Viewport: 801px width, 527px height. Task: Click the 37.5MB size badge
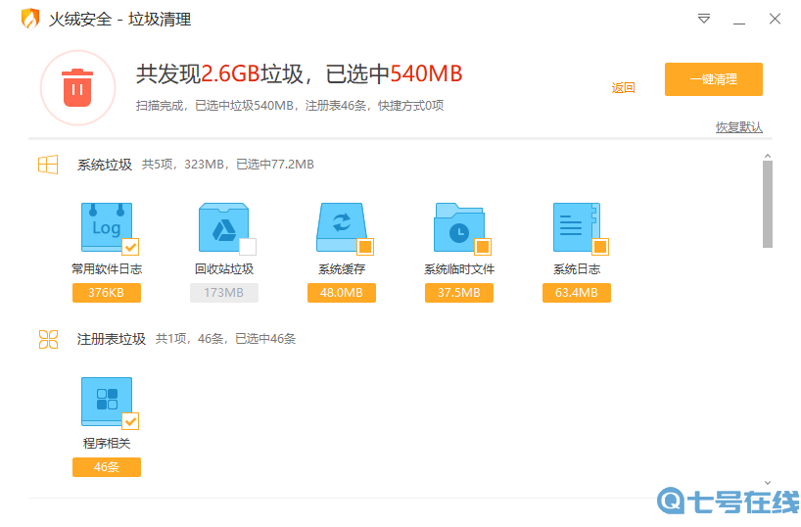tap(458, 293)
